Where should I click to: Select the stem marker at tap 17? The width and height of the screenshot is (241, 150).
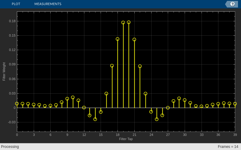[112, 66]
